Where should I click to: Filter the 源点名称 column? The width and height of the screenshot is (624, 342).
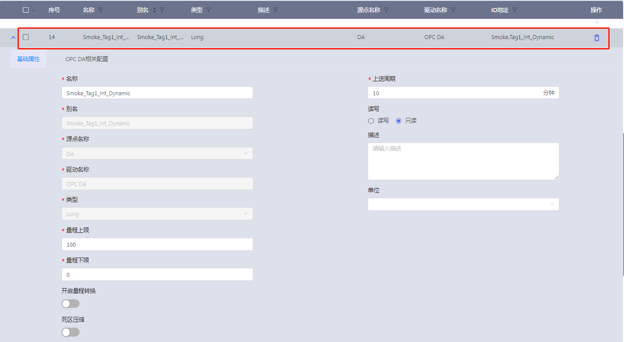tap(386, 10)
